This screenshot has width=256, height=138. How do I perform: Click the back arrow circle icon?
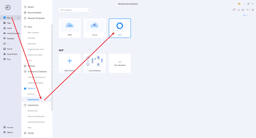[8, 7]
